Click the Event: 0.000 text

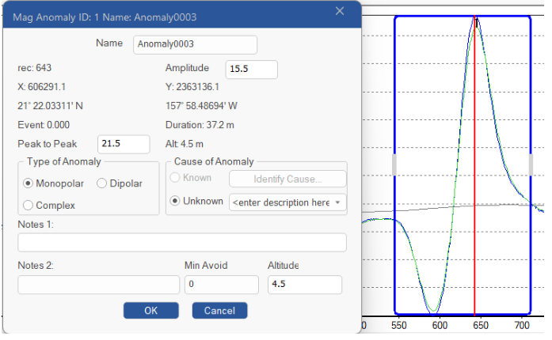pyautogui.click(x=44, y=125)
